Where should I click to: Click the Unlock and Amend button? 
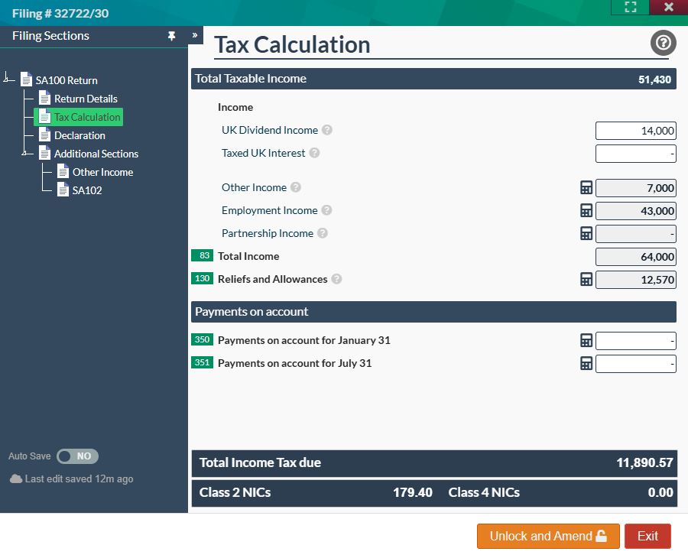547,536
